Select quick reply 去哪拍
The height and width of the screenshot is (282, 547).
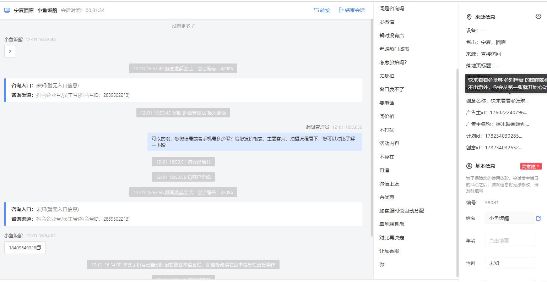(x=386, y=76)
